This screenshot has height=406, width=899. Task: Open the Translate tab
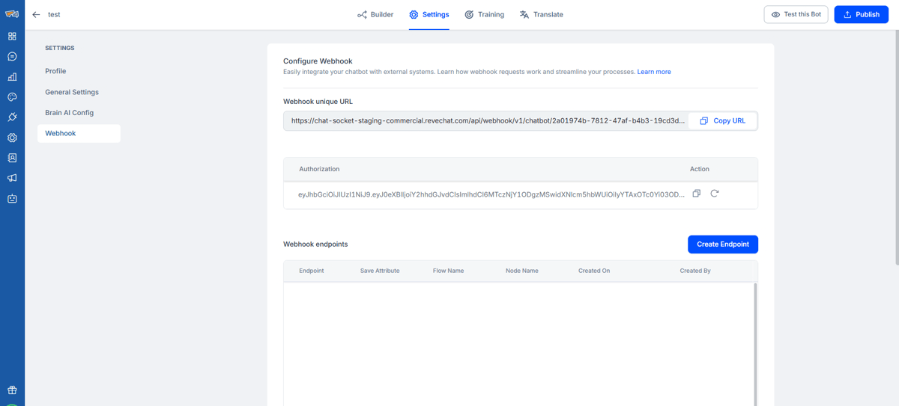pos(541,15)
